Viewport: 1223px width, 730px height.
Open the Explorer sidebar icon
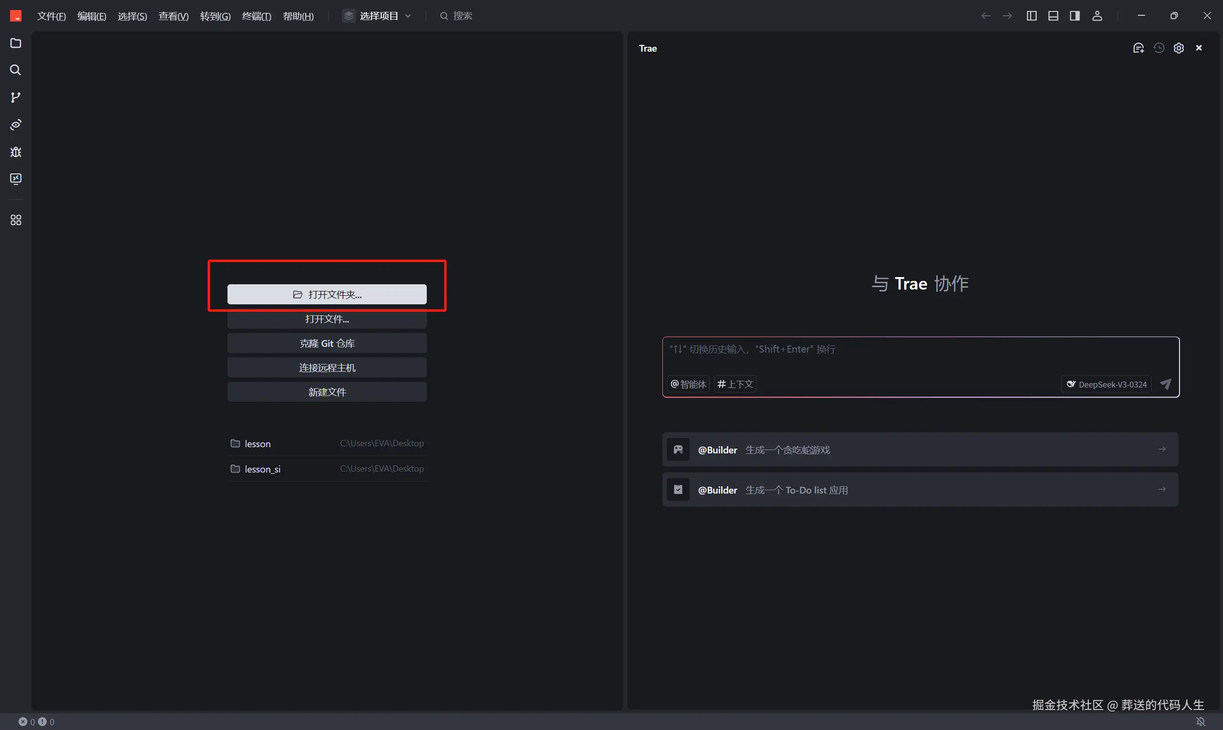[x=16, y=43]
